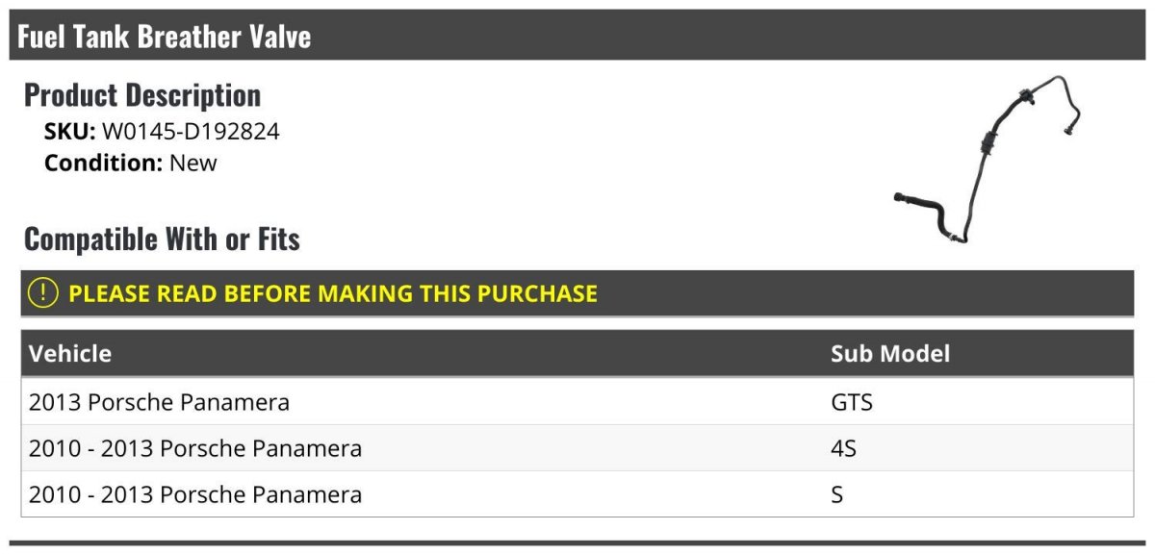Image resolution: width=1155 pixels, height=555 pixels.
Task: Click the 4S sub model cell
Action: tap(843, 448)
